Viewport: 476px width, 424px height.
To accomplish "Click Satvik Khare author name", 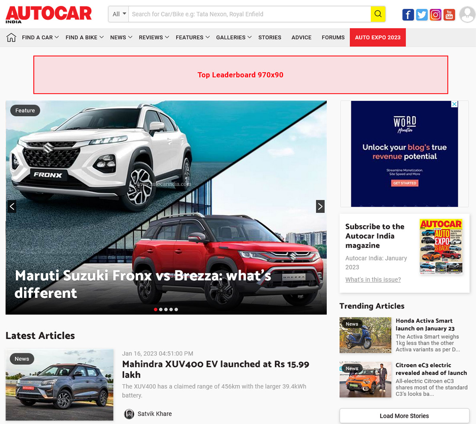I will click(x=154, y=414).
